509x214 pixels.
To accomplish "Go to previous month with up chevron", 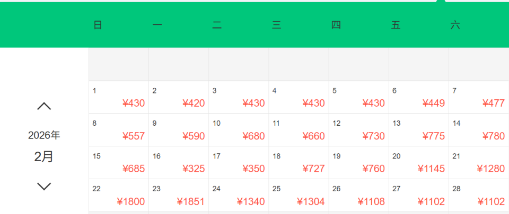I will tap(44, 106).
